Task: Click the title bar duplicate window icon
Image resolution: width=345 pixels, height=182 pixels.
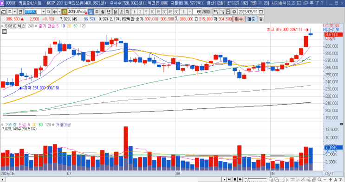Action: click(x=306, y=3)
